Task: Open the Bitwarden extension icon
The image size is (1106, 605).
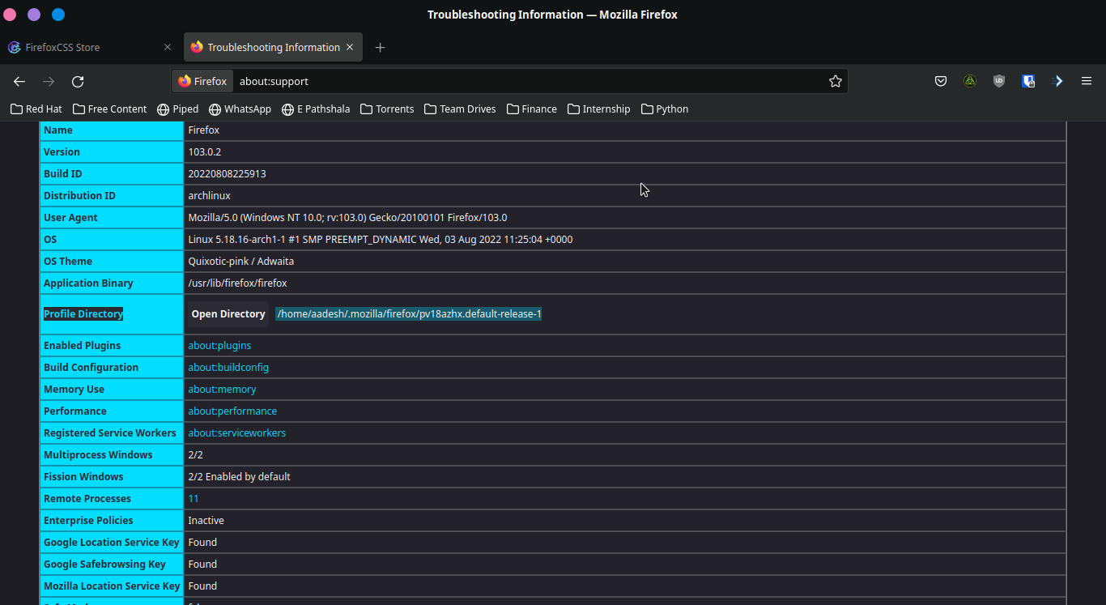Action: click(1028, 81)
